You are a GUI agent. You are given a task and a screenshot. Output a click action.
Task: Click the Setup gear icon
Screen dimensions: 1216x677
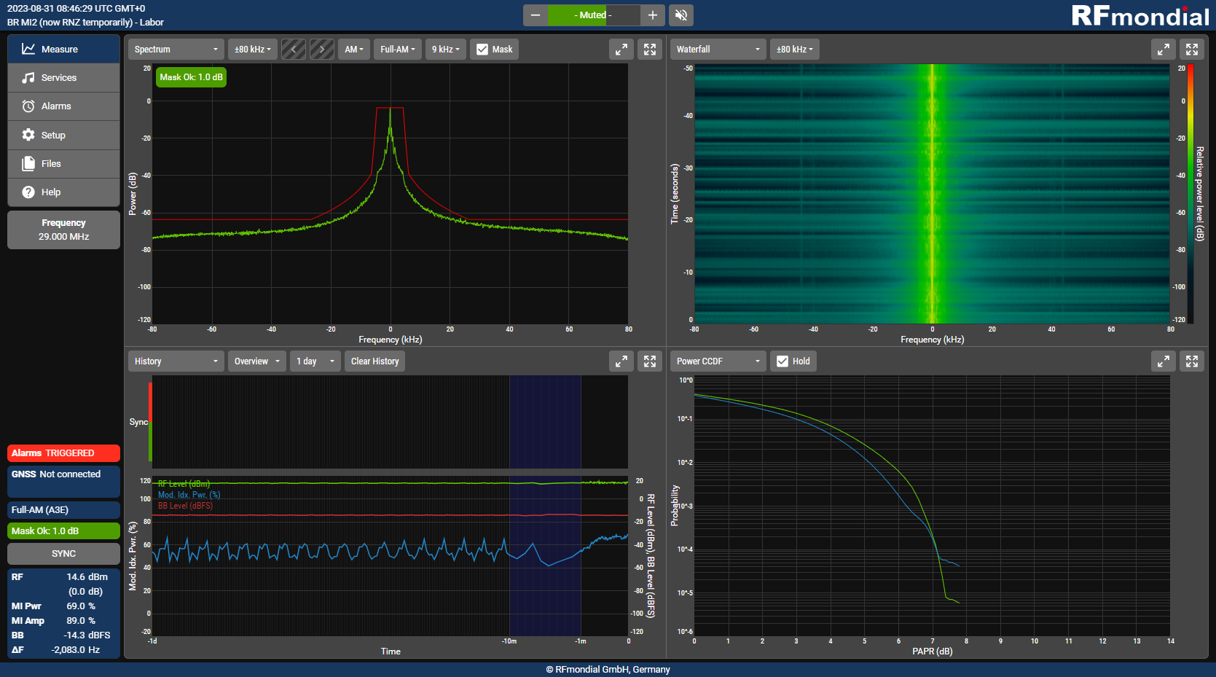point(28,135)
